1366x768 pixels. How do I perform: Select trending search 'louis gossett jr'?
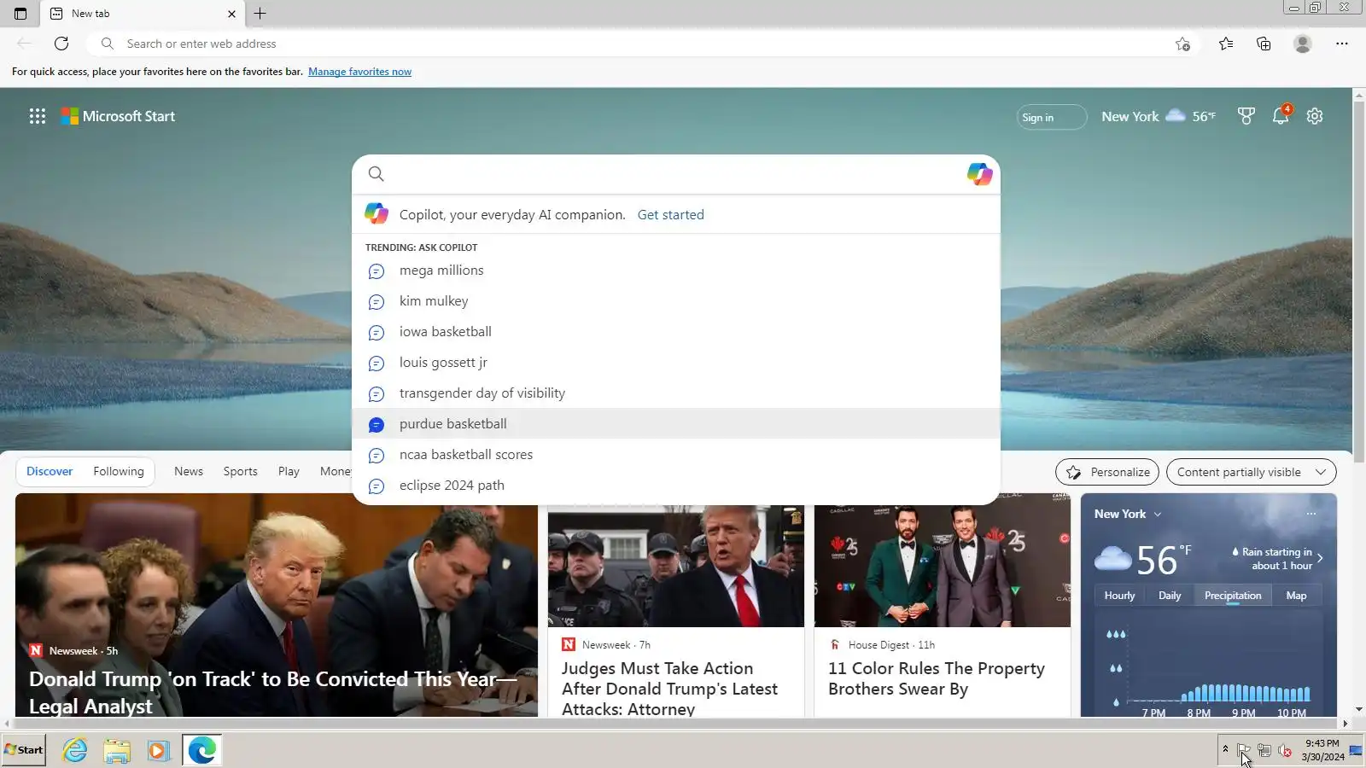[676, 363]
